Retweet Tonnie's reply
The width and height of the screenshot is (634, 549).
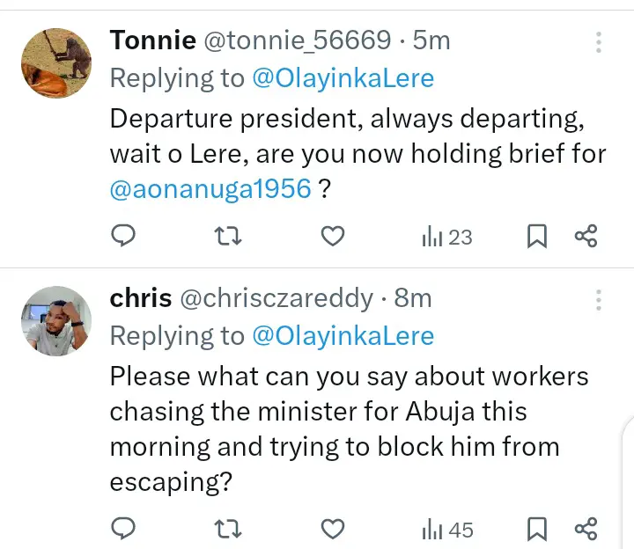pyautogui.click(x=228, y=236)
